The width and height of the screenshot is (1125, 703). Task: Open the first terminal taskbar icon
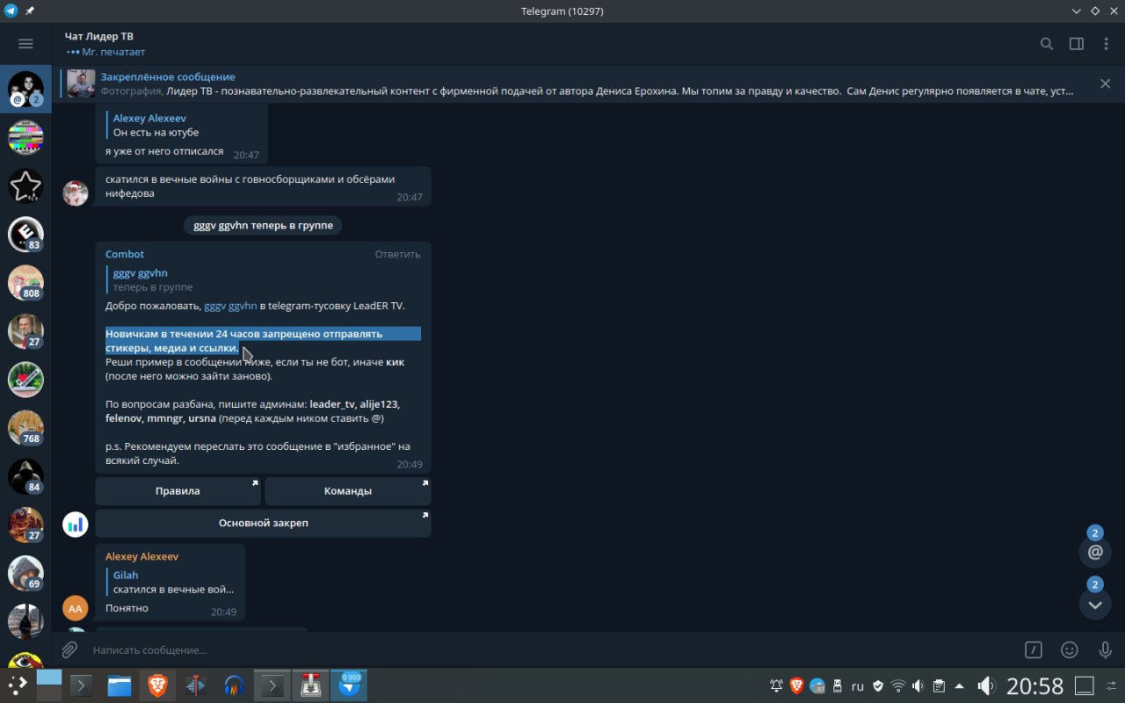click(x=82, y=685)
